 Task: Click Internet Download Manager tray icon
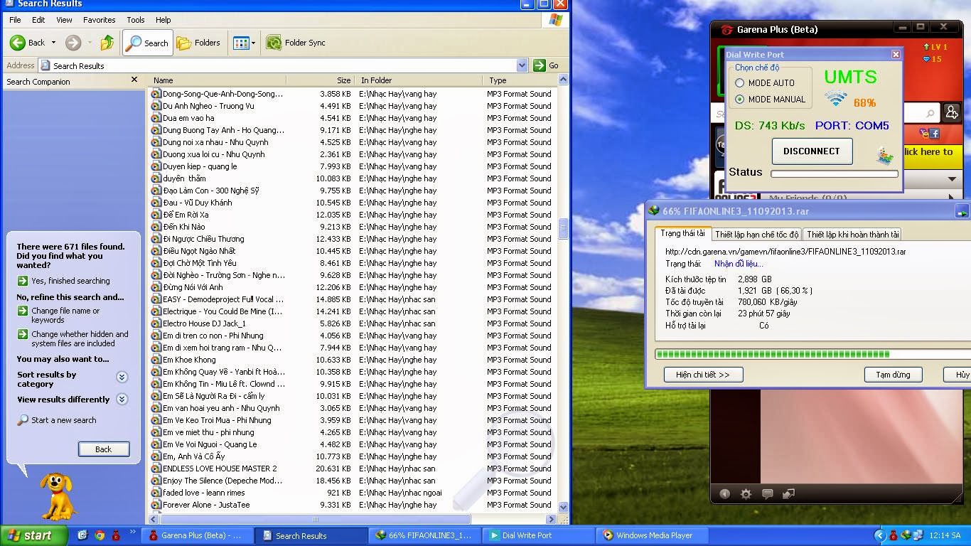[906, 535]
